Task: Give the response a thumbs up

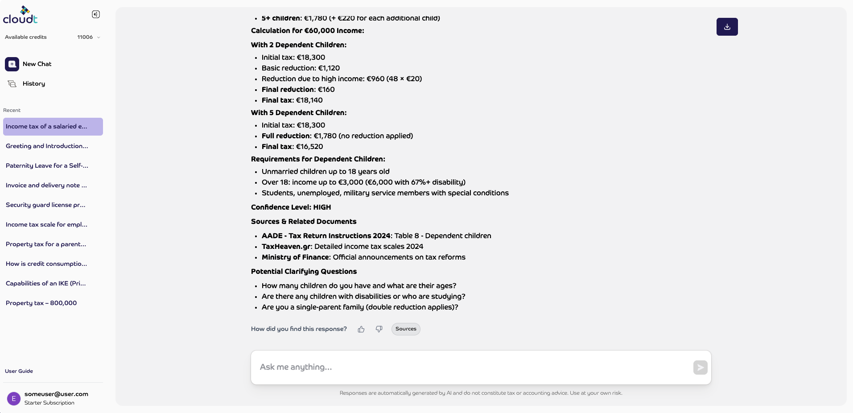Action: pos(361,329)
